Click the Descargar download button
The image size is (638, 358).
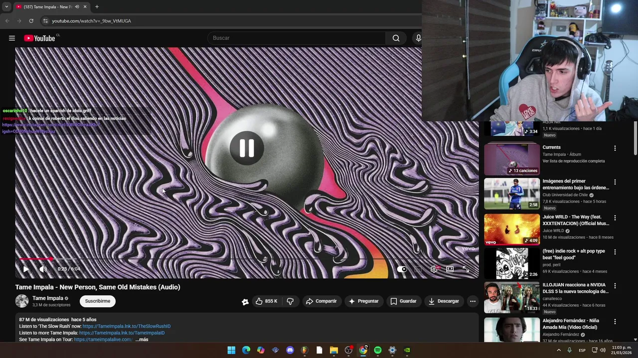pos(444,301)
